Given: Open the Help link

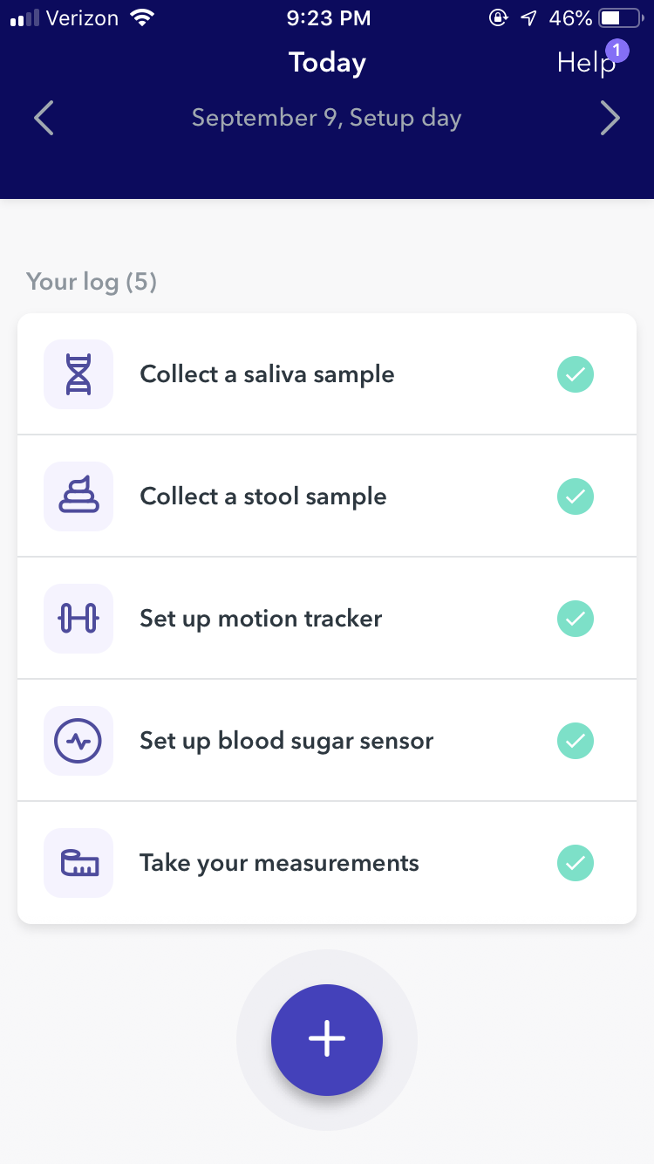Looking at the screenshot, I should point(582,65).
